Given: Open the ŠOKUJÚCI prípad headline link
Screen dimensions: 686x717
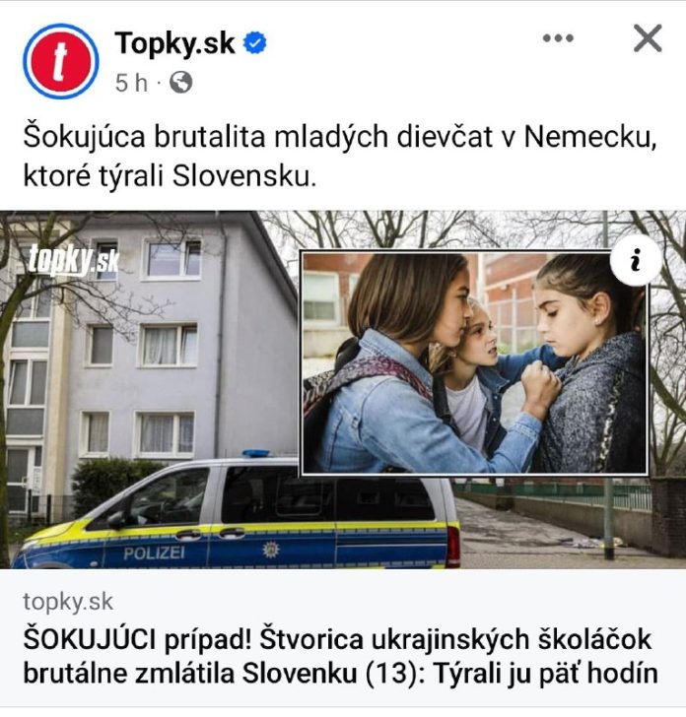Looking at the screenshot, I should click(x=340, y=656).
